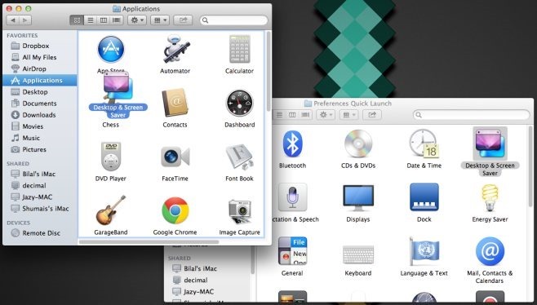Open the Automator app icon

tap(175, 50)
